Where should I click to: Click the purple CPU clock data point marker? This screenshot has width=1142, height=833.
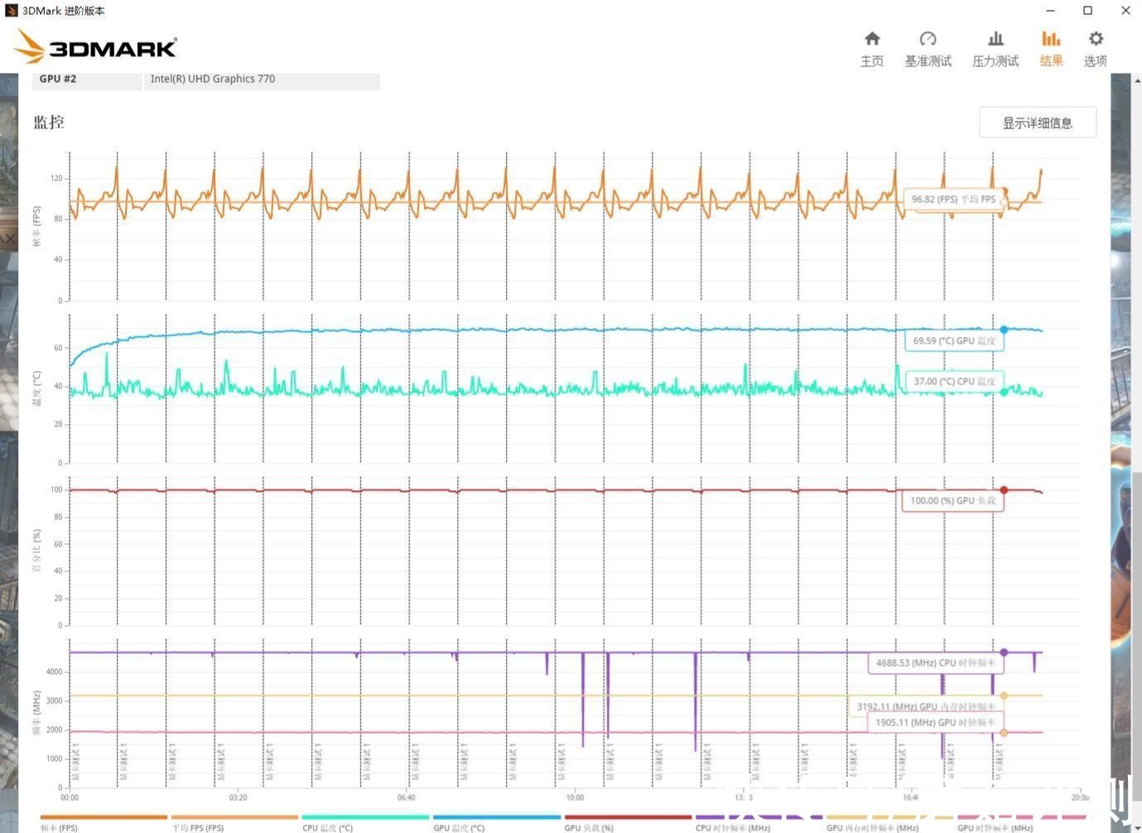tap(1004, 652)
